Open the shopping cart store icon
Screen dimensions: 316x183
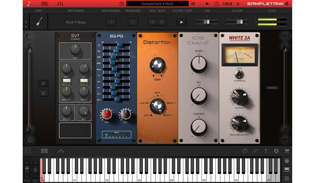click(287, 151)
